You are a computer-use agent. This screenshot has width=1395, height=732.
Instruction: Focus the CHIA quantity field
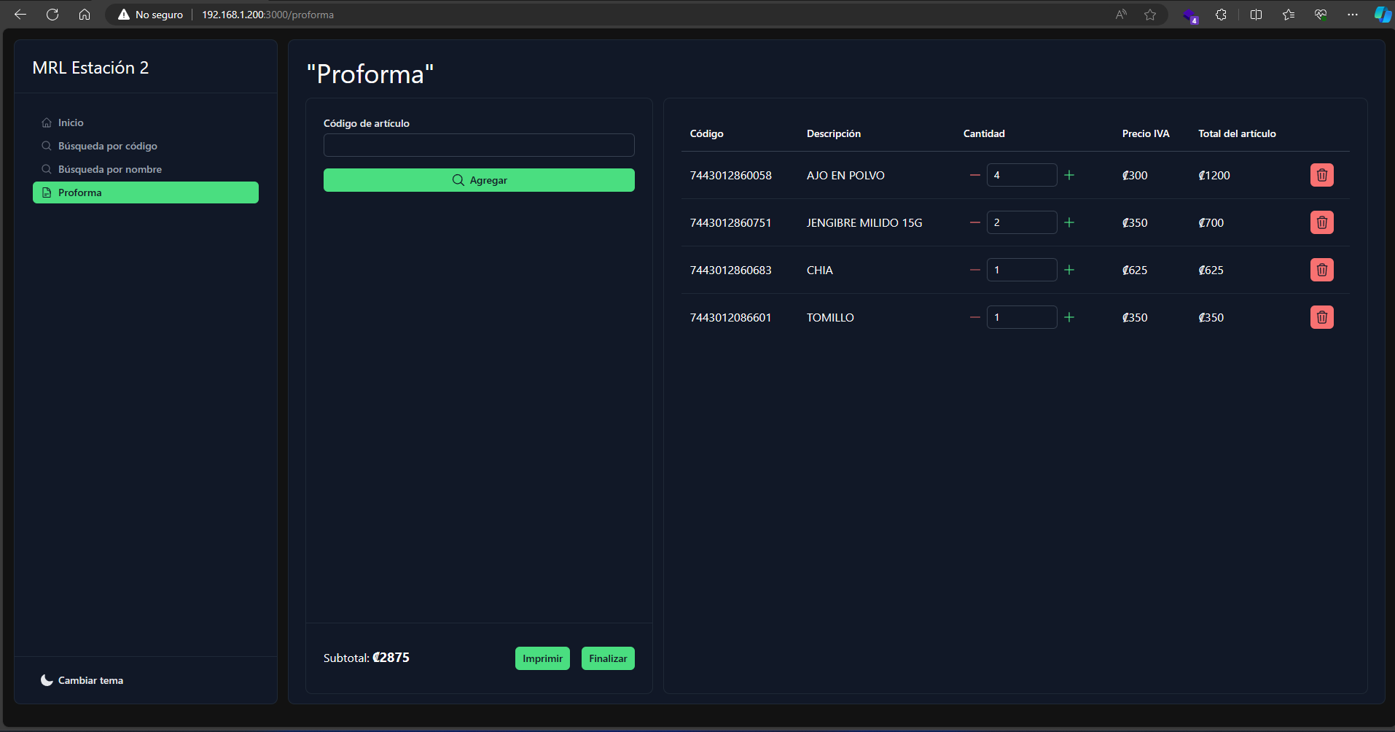1022,270
